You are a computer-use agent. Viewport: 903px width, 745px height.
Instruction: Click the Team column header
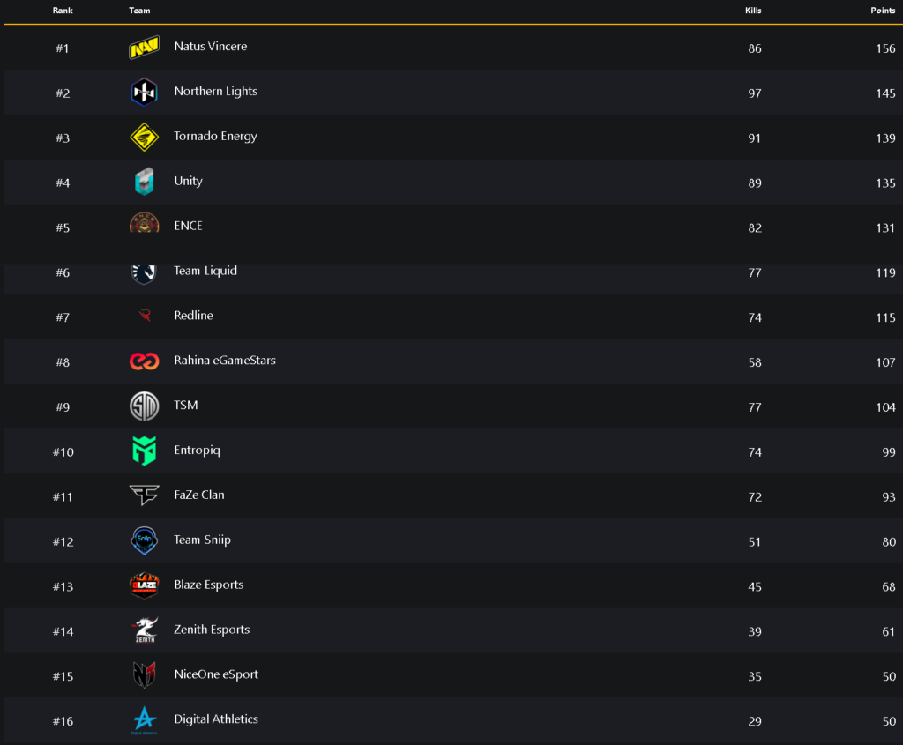coord(139,11)
